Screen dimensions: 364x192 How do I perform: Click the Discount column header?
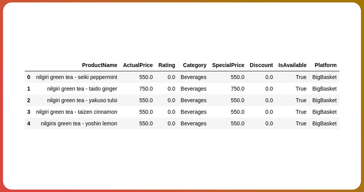[261, 65]
